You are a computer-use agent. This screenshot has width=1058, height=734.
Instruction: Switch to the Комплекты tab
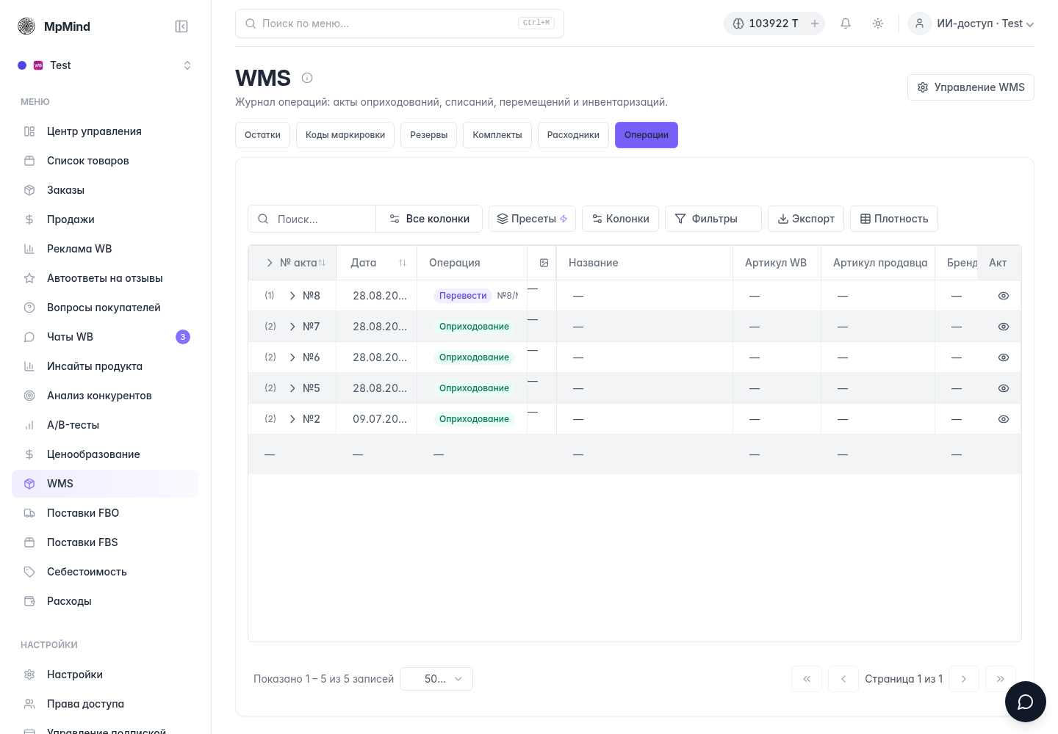[x=497, y=135]
